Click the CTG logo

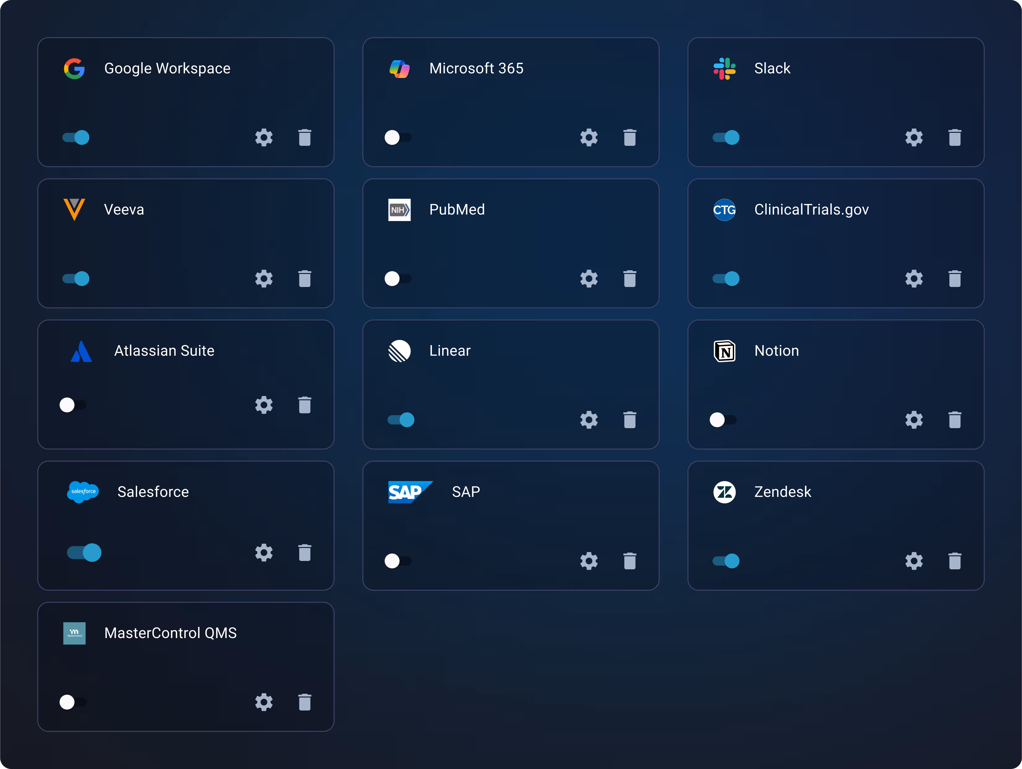tap(724, 210)
